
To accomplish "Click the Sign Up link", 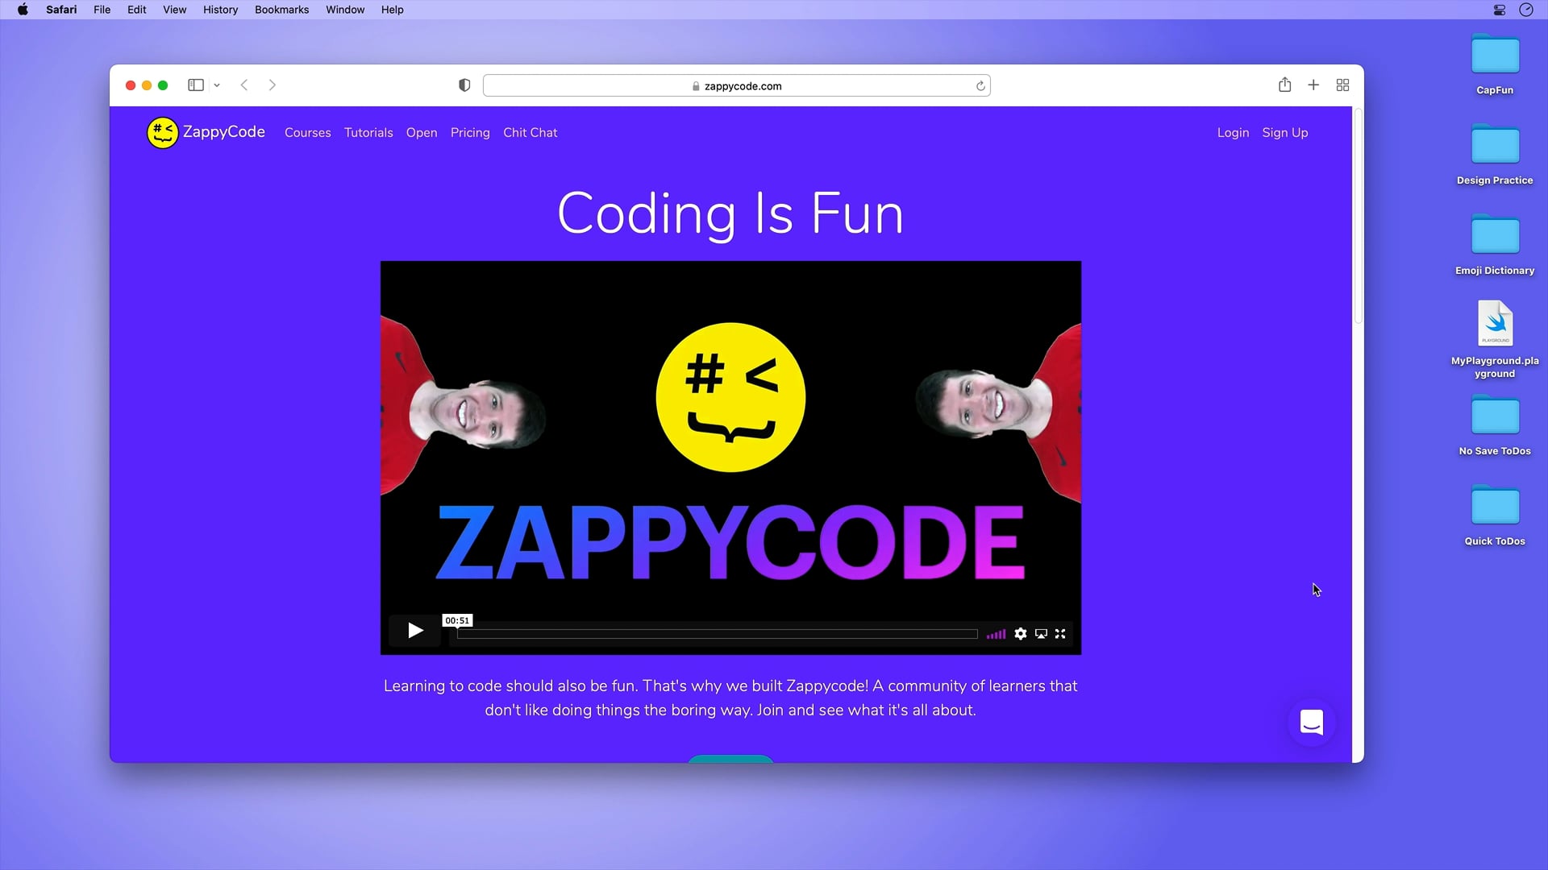I will coord(1285,133).
